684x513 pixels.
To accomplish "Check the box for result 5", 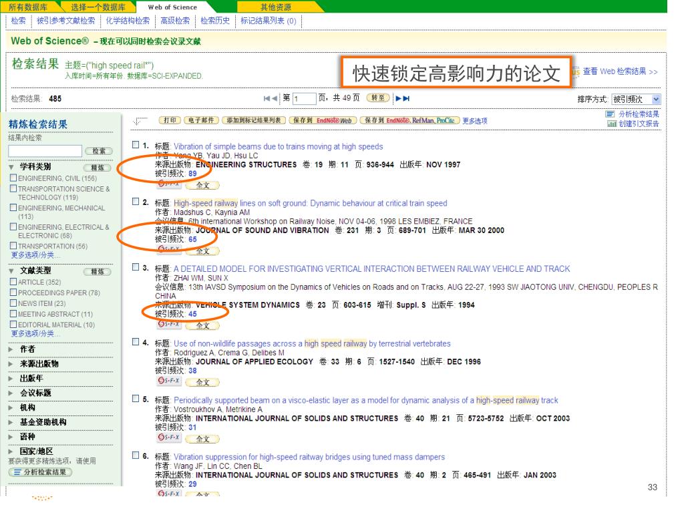I will click(x=136, y=399).
